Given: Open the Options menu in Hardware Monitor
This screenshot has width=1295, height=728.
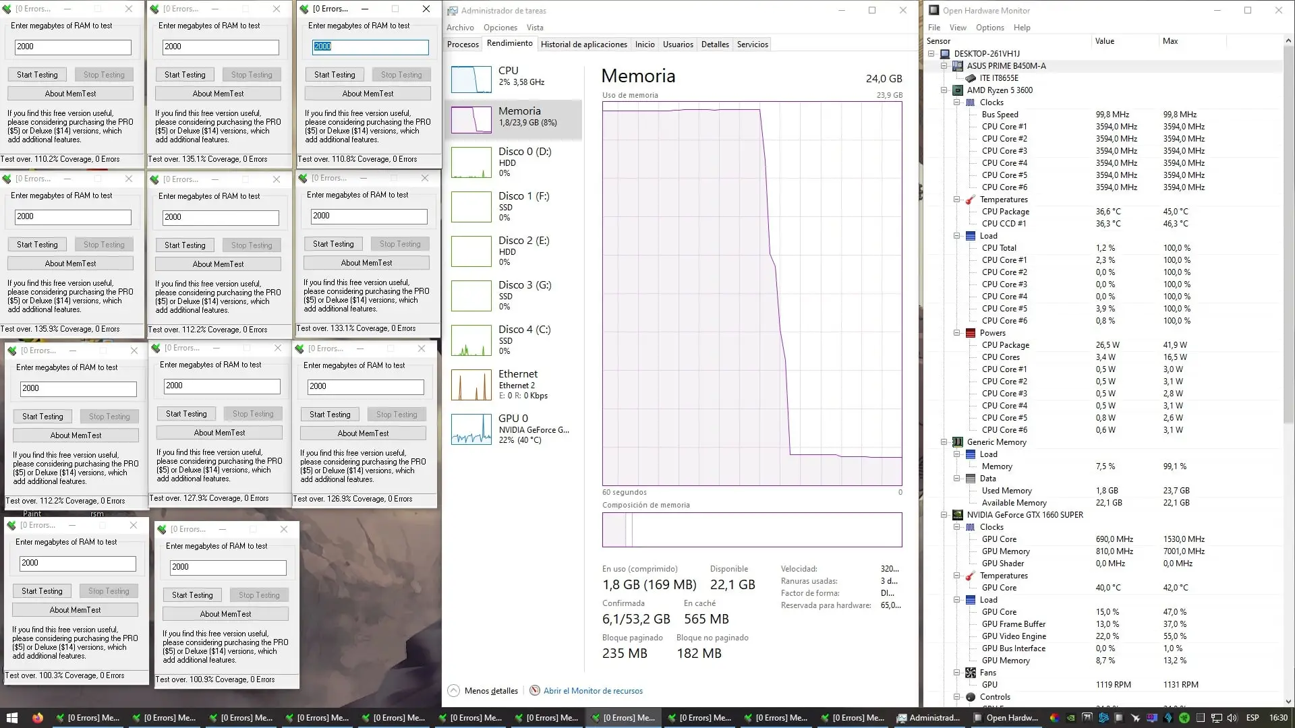Looking at the screenshot, I should point(989,28).
